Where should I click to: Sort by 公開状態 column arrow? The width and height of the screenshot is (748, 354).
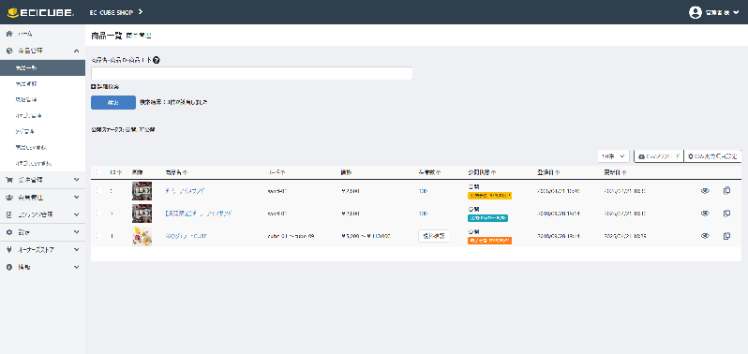click(x=493, y=172)
